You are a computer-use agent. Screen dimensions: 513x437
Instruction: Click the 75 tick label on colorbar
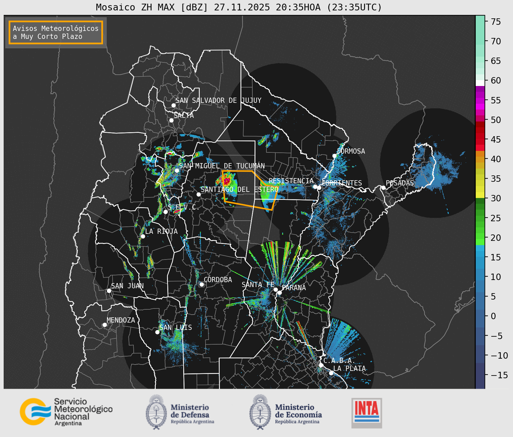[496, 21]
